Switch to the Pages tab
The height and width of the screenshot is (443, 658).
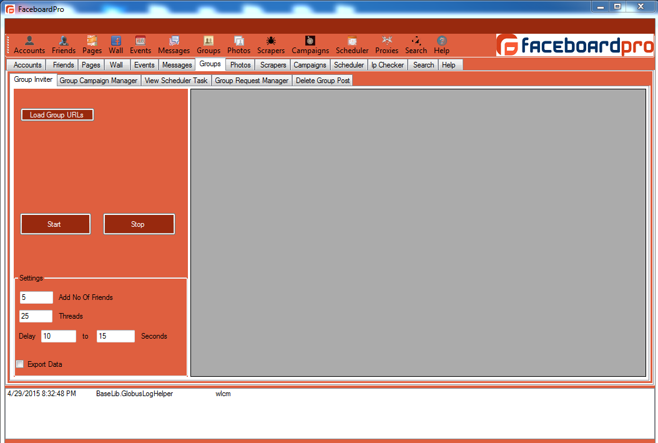click(x=91, y=64)
